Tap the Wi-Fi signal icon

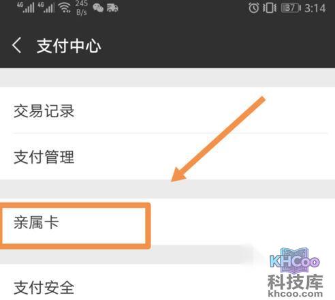click(x=64, y=7)
